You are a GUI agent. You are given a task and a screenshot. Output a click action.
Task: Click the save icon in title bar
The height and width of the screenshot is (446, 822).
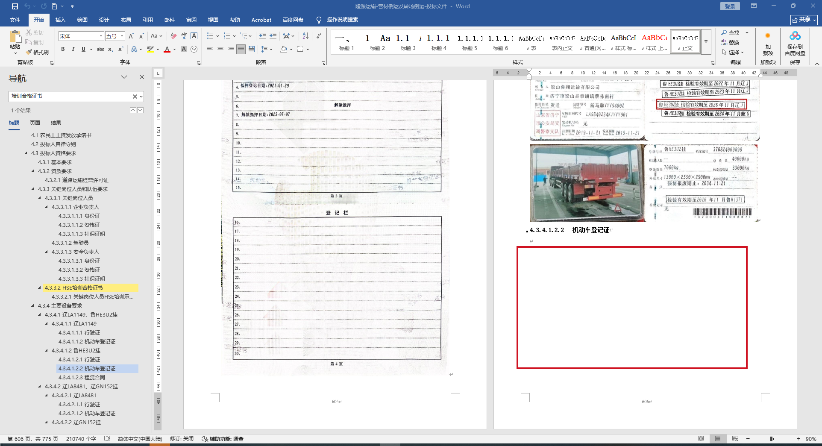(x=15, y=6)
